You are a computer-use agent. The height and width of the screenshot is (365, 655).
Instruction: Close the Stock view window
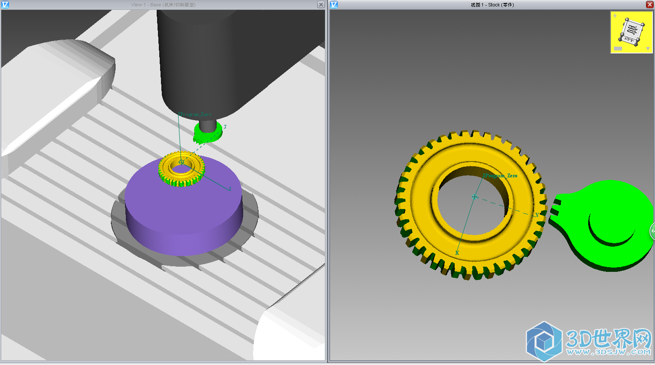pyautogui.click(x=649, y=5)
